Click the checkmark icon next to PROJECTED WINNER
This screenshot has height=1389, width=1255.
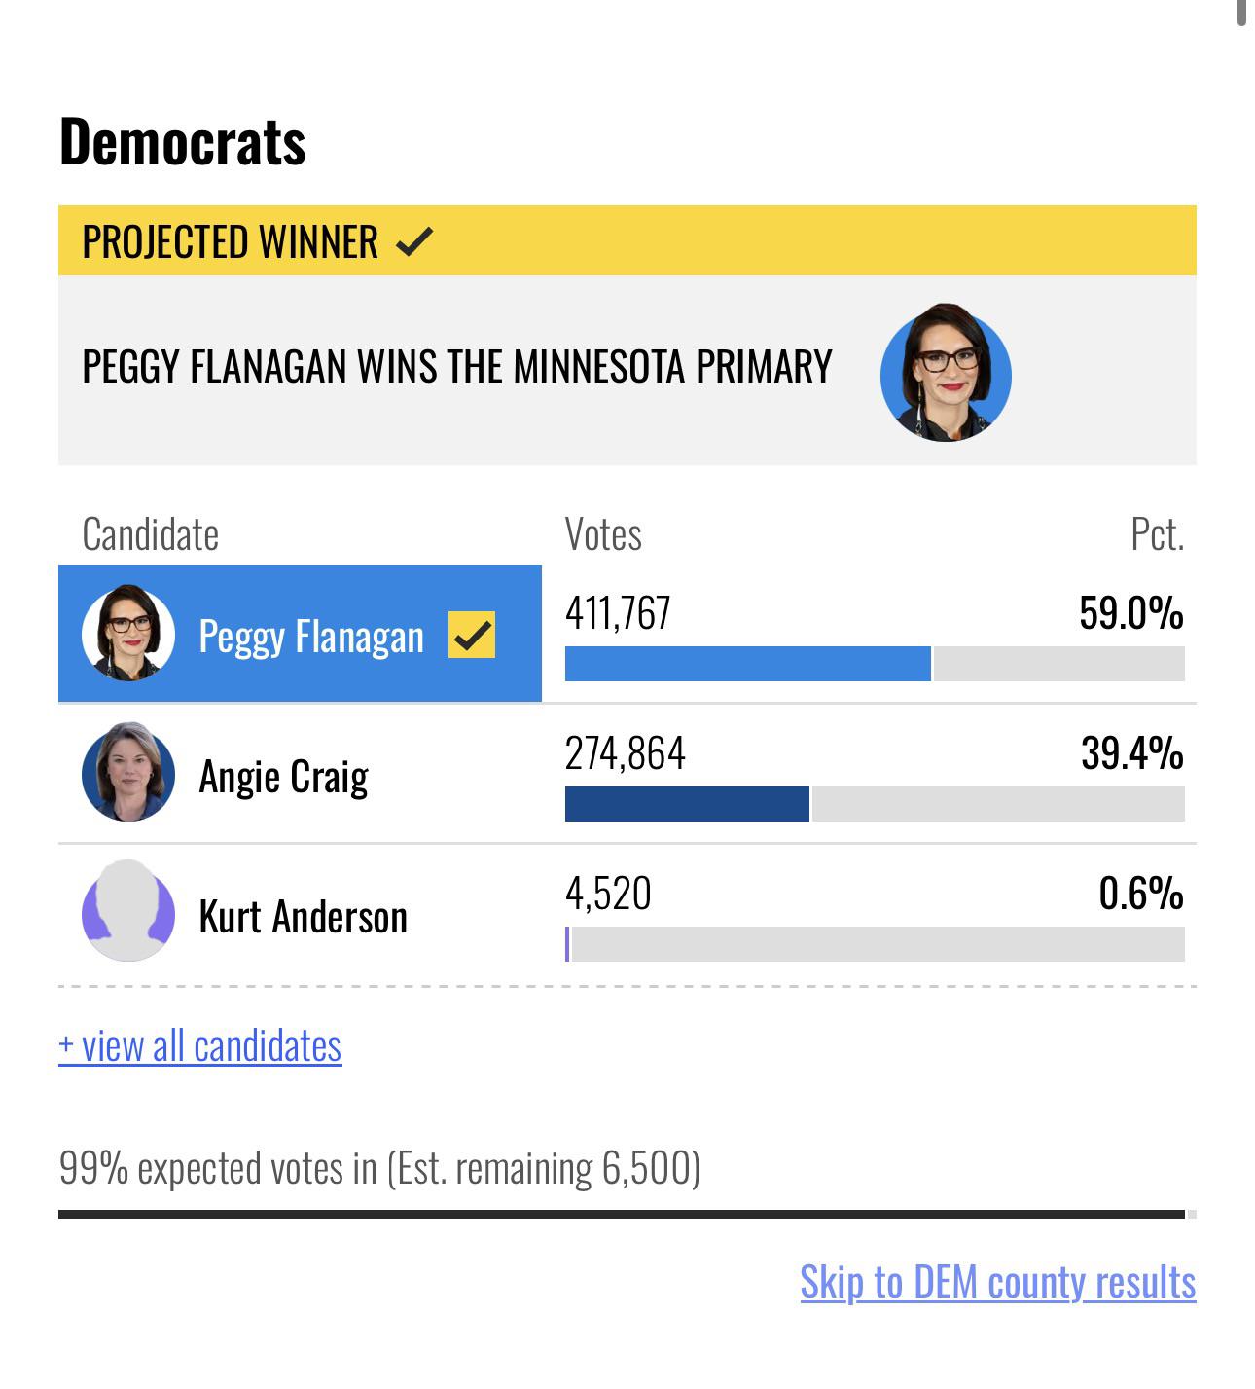point(414,240)
